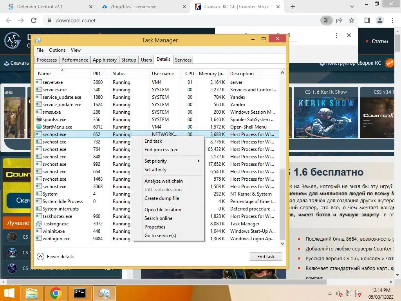Switch to the Processes tab
The image size is (401, 301).
click(47, 60)
